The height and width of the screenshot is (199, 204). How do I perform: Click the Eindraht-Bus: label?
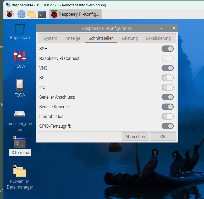pyautogui.click(x=52, y=116)
